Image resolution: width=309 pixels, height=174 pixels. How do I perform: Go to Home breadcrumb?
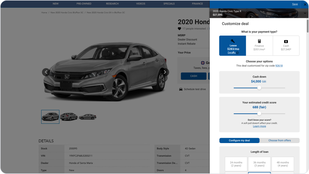[44, 12]
